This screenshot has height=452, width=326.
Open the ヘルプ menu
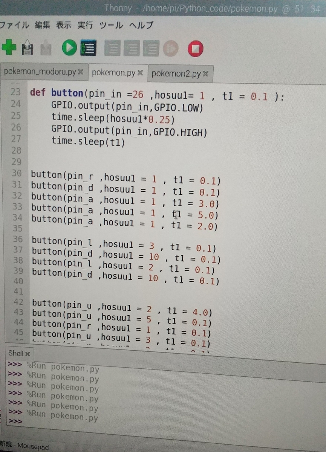141,25
